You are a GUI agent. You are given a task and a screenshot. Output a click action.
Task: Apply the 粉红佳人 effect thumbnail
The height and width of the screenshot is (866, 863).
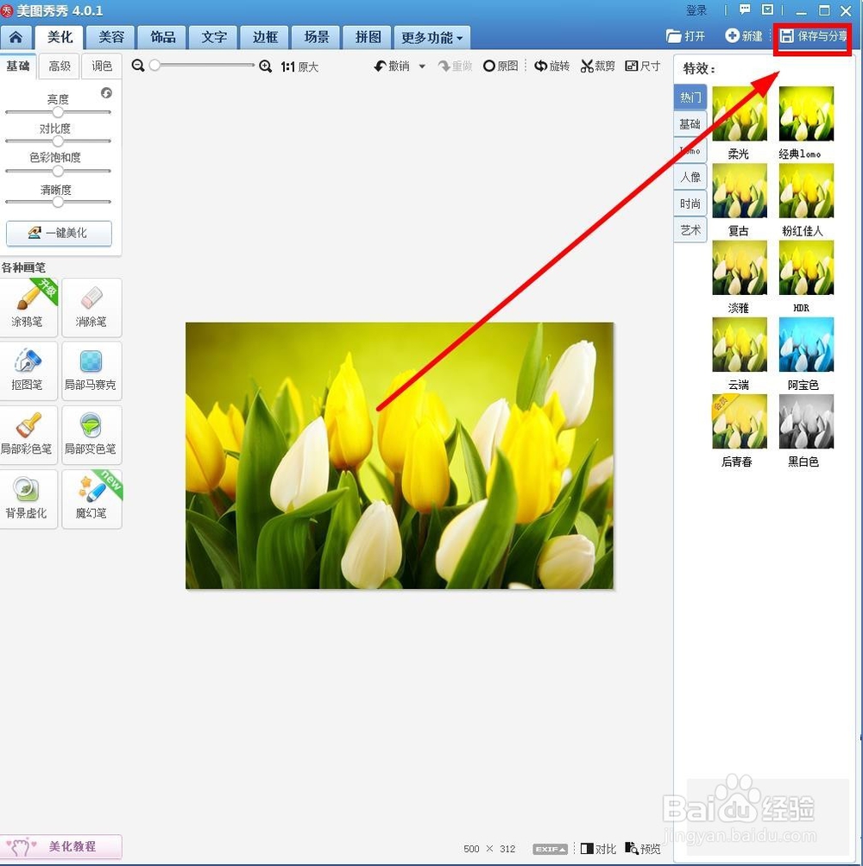806,191
